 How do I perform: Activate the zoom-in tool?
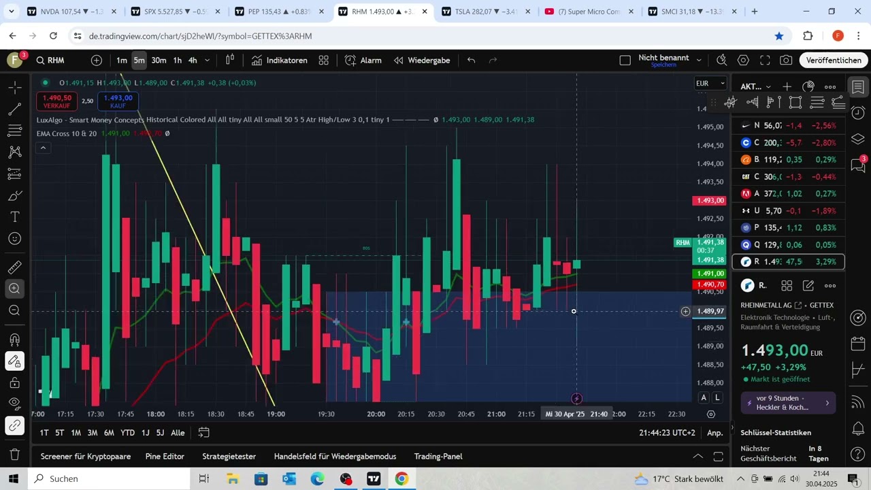(15, 289)
